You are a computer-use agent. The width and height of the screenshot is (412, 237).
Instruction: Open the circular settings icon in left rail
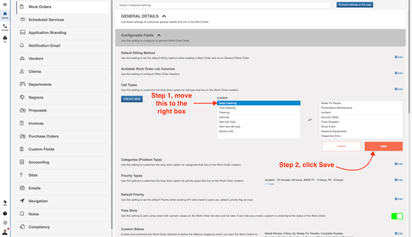coord(5,223)
